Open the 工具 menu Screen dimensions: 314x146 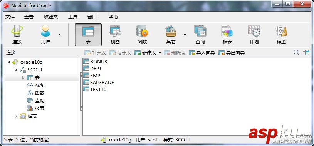point(73,17)
